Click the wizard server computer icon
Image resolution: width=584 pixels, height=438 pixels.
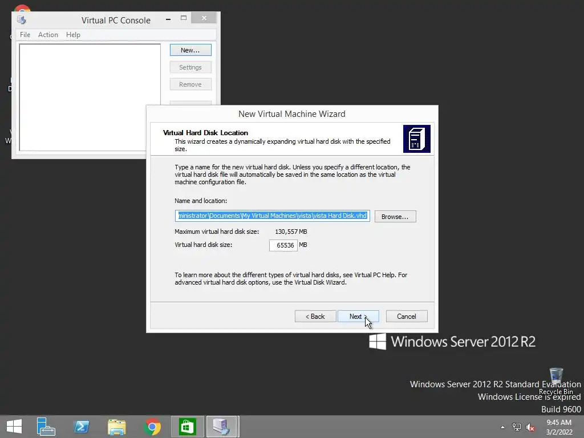coord(417,139)
